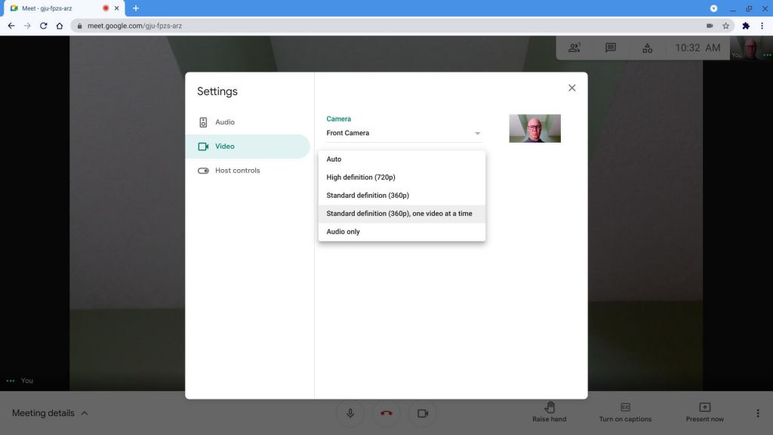Image resolution: width=773 pixels, height=435 pixels.
Task: Click the Chrome extensions puzzle icon
Action: (744, 25)
